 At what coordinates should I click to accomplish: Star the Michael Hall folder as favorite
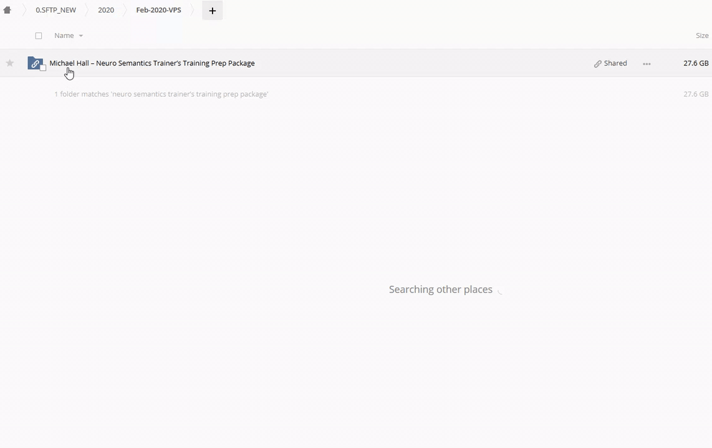(10, 63)
